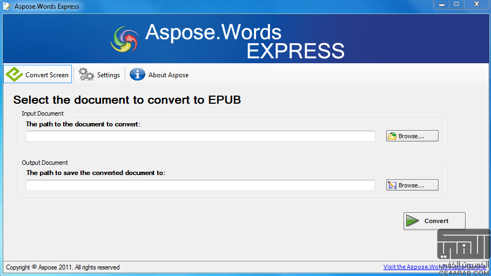
Task: Click the Aspose swirl logo in the banner
Action: (x=125, y=39)
